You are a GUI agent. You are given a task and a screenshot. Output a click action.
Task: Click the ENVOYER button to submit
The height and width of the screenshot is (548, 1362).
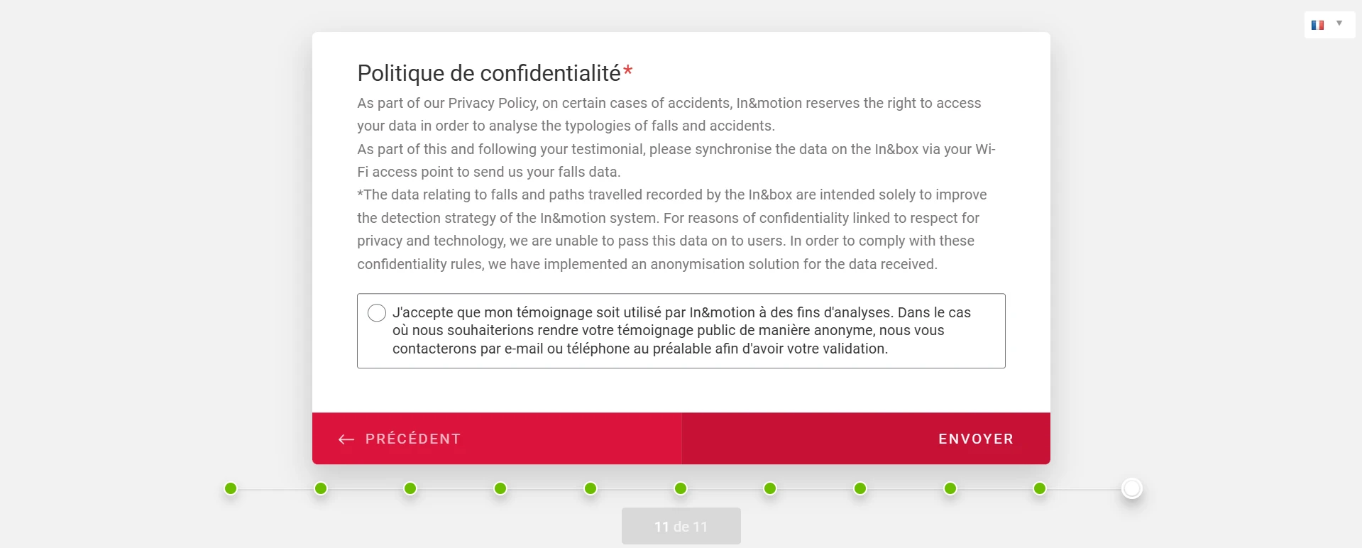[975, 439]
